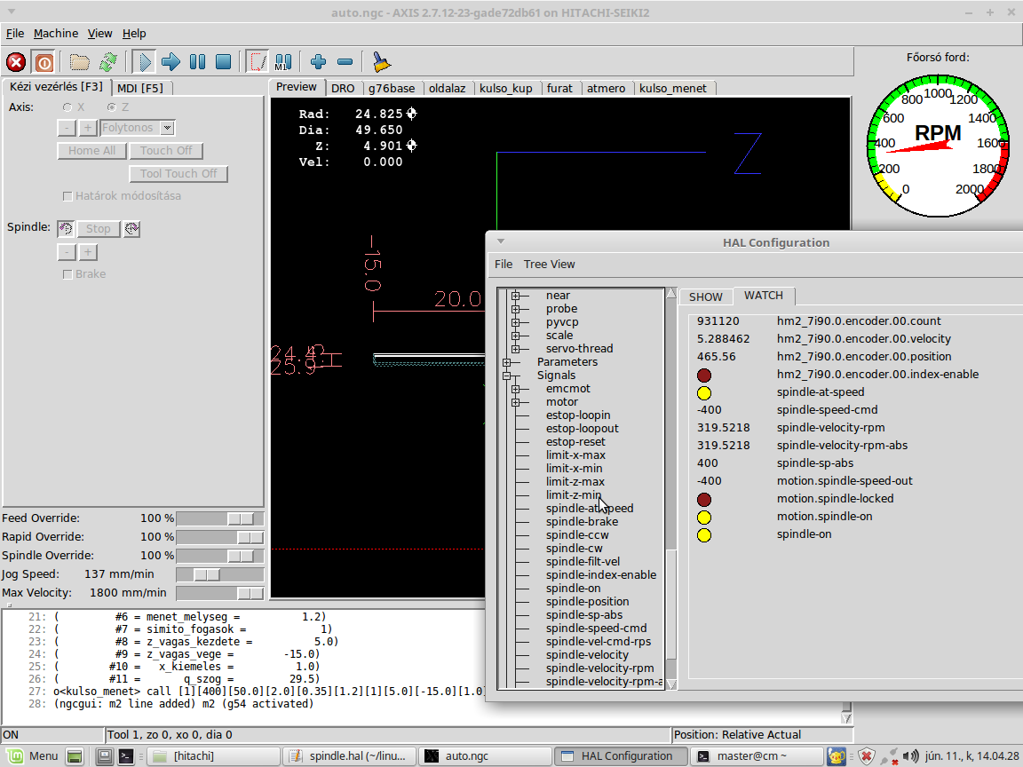The height and width of the screenshot is (767, 1023).
Task: Toggle block delete skip-lines icon
Action: (258, 62)
